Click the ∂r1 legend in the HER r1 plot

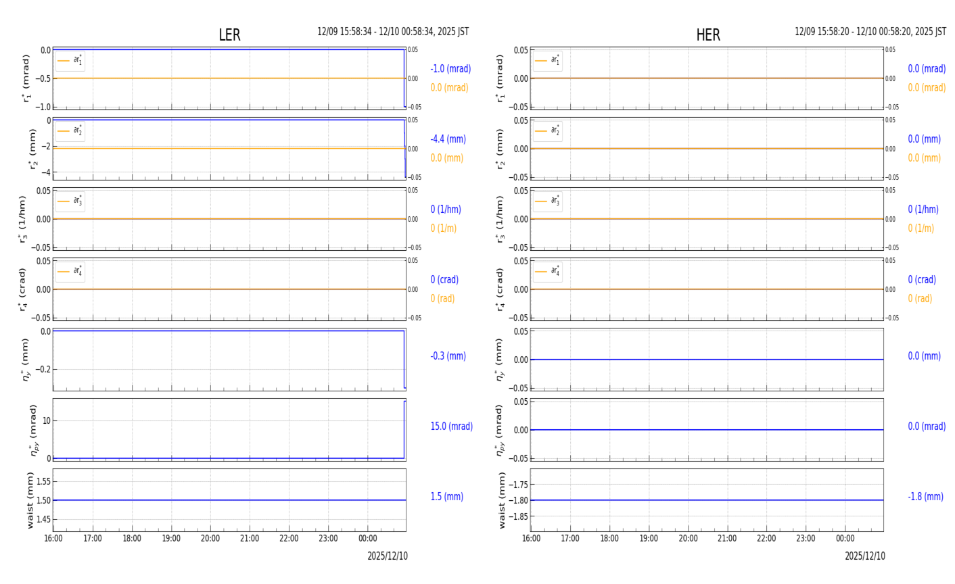pyautogui.click(x=548, y=61)
